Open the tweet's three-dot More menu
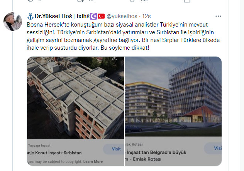The image size is (244, 171). pos(218,16)
